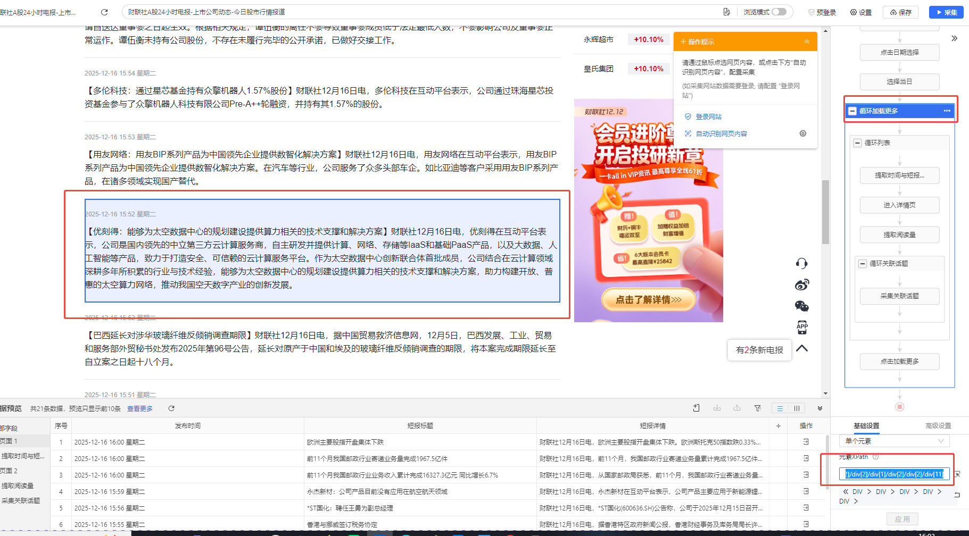Screen dimensions: 969x536
Task: Click the 发布时间 column header
Action: [188, 426]
